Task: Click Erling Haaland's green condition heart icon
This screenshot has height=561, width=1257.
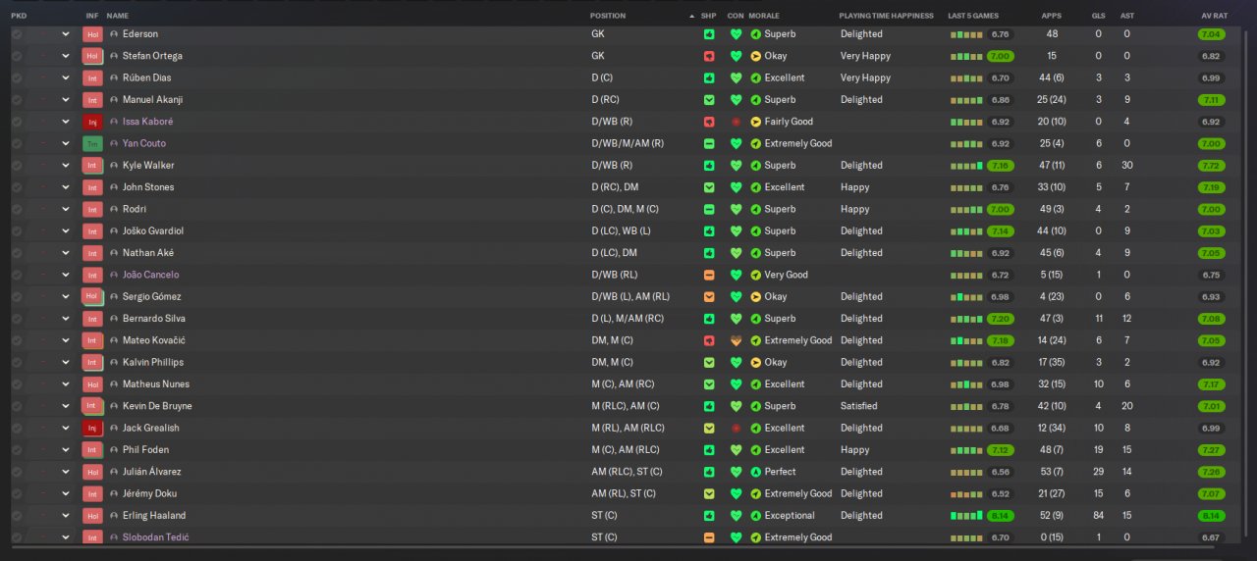Action: coord(736,516)
